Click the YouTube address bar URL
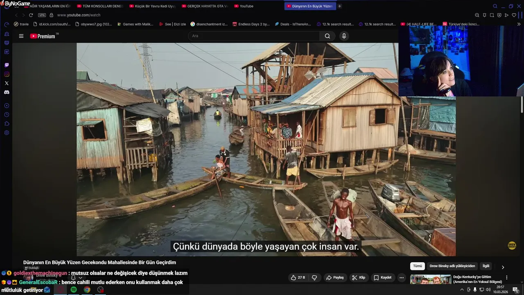 (79, 15)
